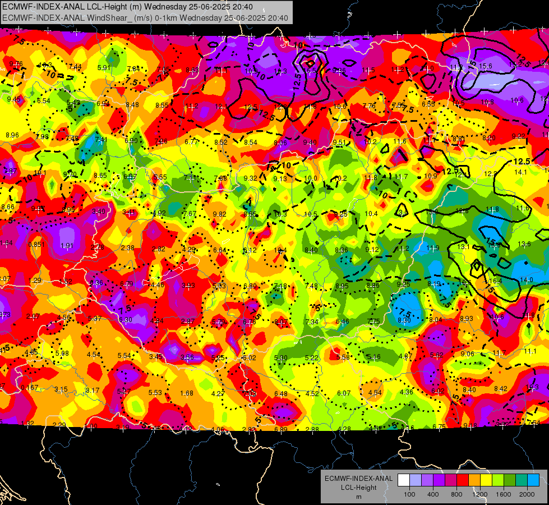Click the map value '2.78'
Viewport: 549px width, 505px height.
click(98, 247)
